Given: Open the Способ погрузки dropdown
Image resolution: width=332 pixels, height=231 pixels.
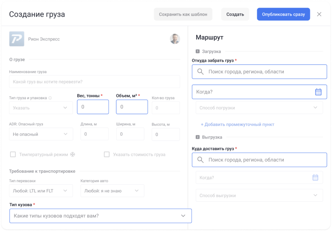Looking at the screenshot, I should (x=259, y=107).
